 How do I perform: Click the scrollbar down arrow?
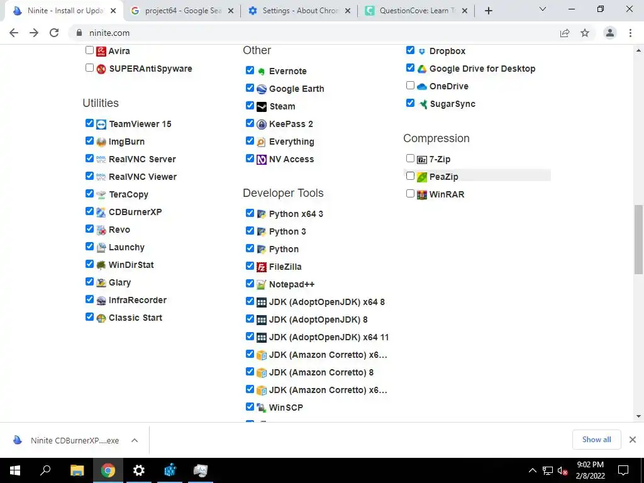pos(638,416)
